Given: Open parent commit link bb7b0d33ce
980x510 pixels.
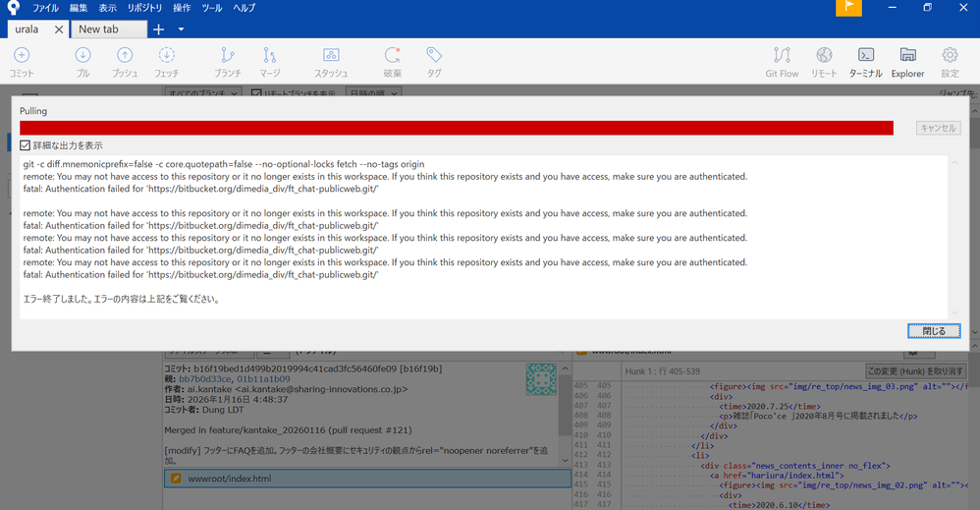Looking at the screenshot, I should 205,379.
